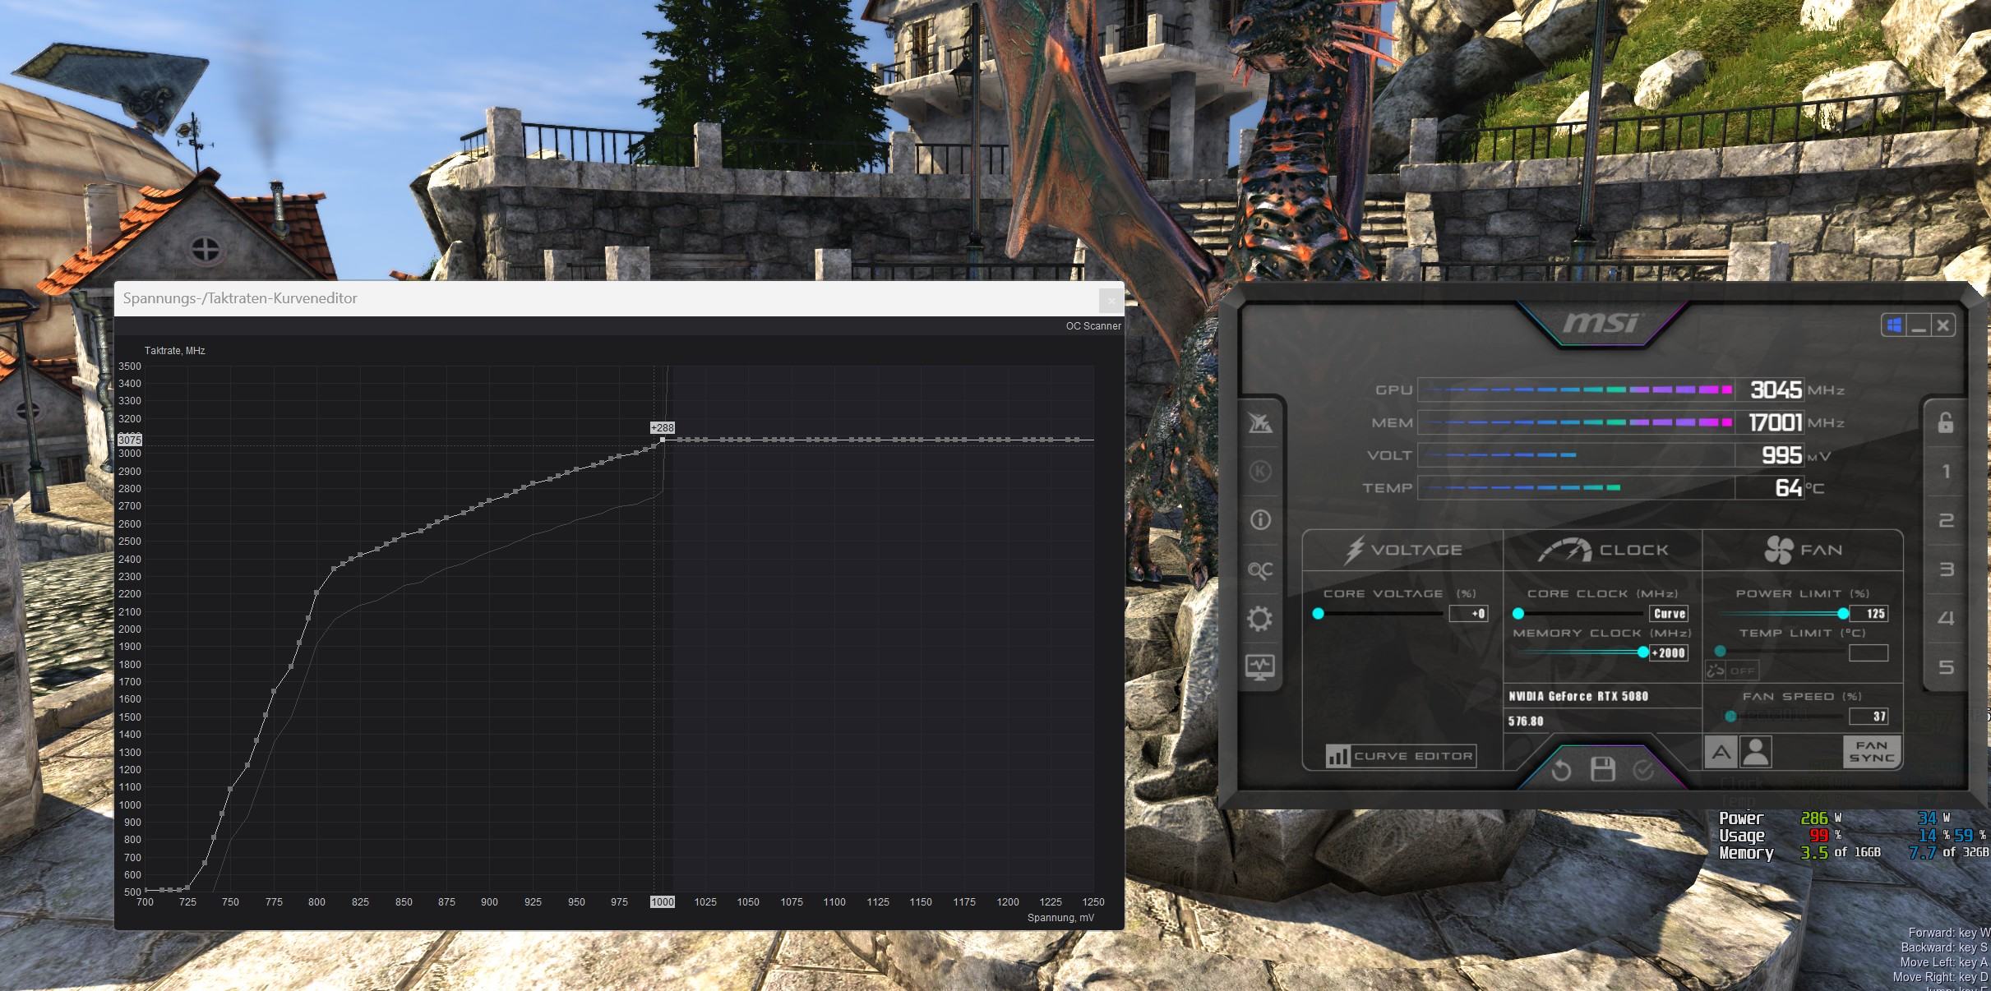Viewport: 1991px width, 991px height.
Task: Toggle auto fan speed with A button
Action: [1721, 751]
